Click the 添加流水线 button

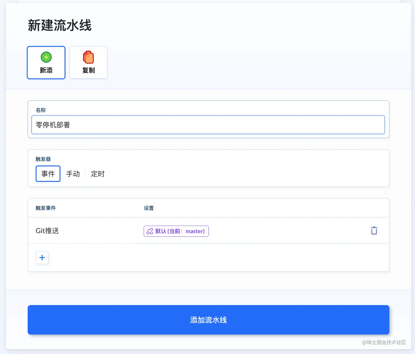[x=208, y=320]
